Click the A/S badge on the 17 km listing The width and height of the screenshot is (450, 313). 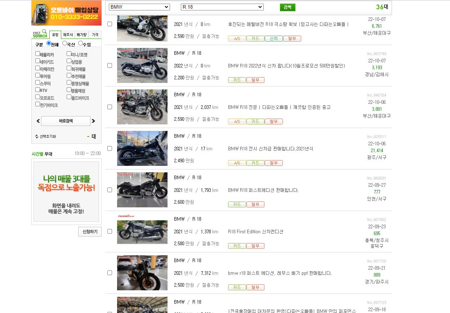237,163
